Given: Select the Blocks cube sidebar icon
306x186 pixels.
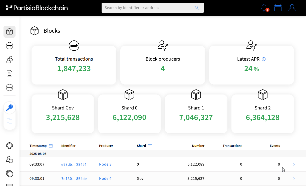Looking at the screenshot, I should pos(10,32).
